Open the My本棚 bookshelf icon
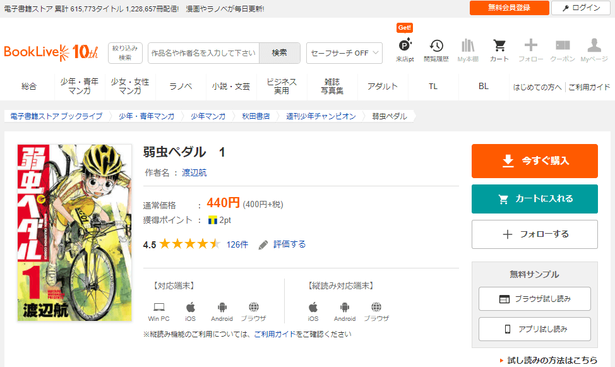 click(468, 50)
